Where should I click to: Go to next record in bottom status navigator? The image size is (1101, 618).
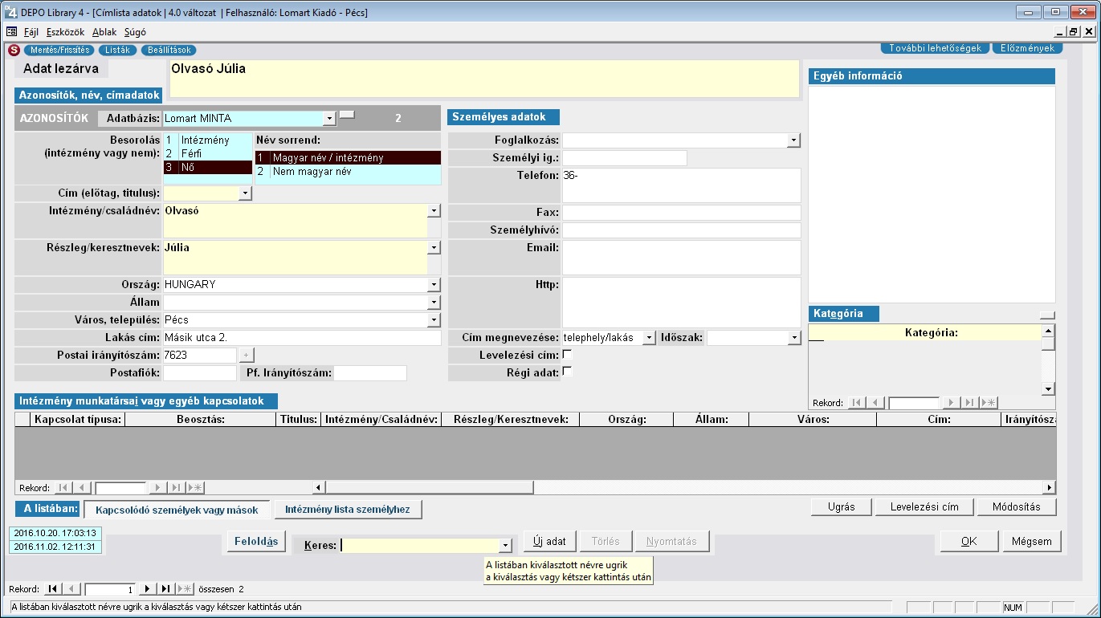click(149, 589)
